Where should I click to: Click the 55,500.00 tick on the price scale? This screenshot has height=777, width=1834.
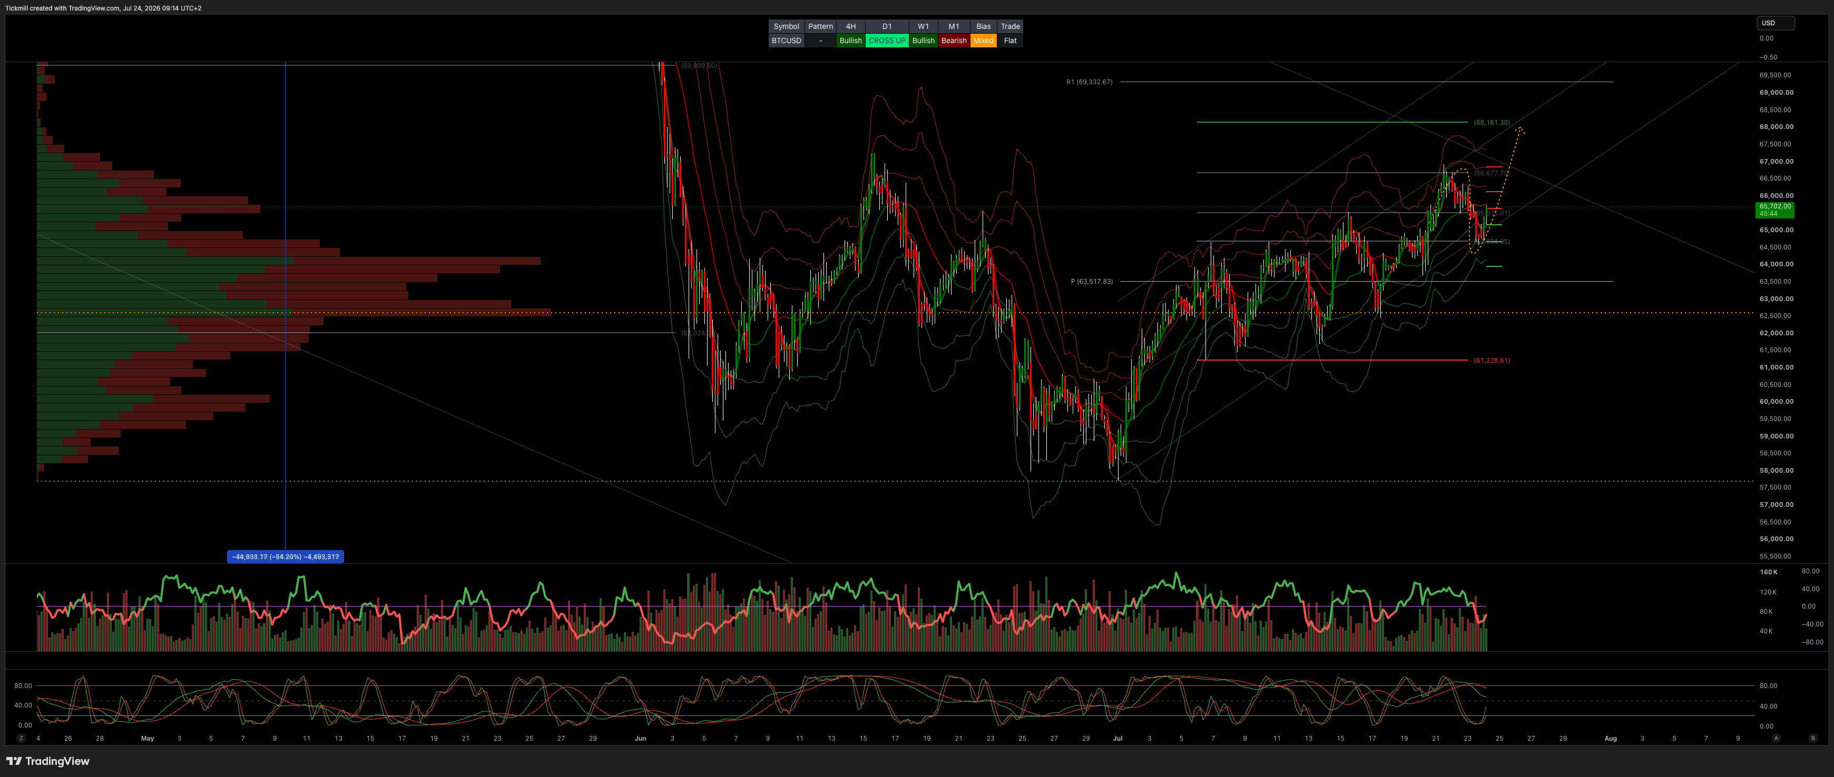(1776, 556)
